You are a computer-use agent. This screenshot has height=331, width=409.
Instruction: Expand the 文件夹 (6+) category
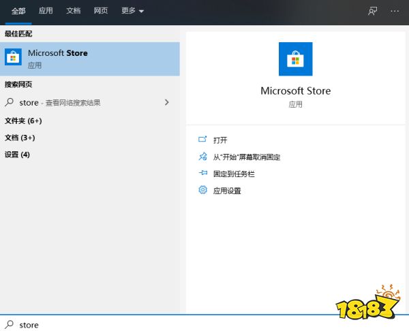pos(23,121)
